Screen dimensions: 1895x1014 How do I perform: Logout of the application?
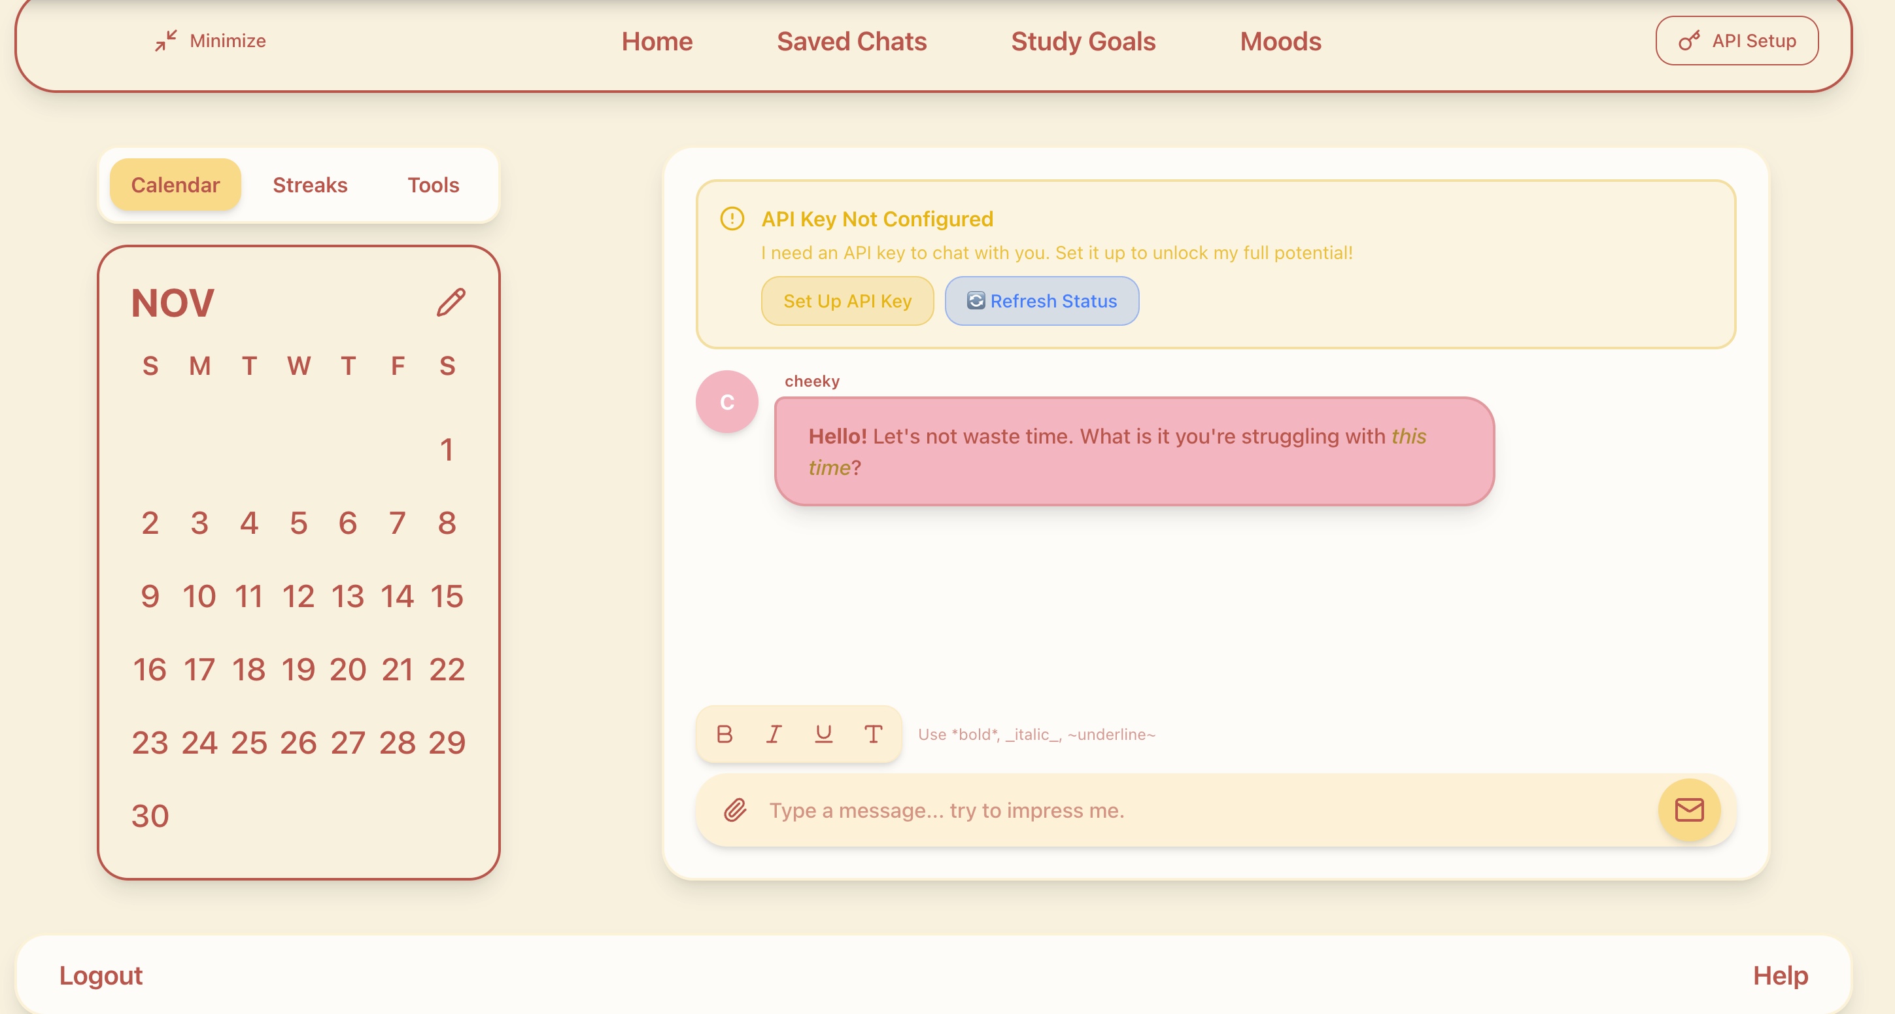click(x=100, y=975)
